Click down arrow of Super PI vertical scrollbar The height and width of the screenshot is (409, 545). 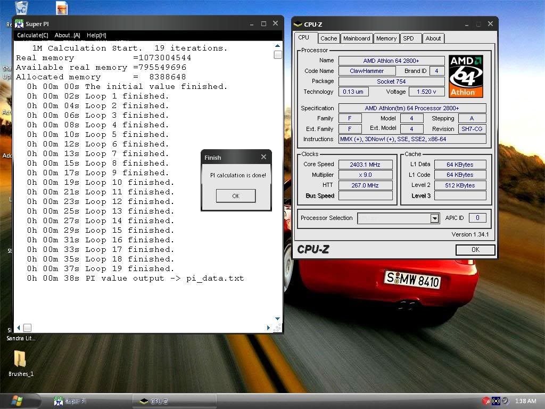[x=277, y=318]
